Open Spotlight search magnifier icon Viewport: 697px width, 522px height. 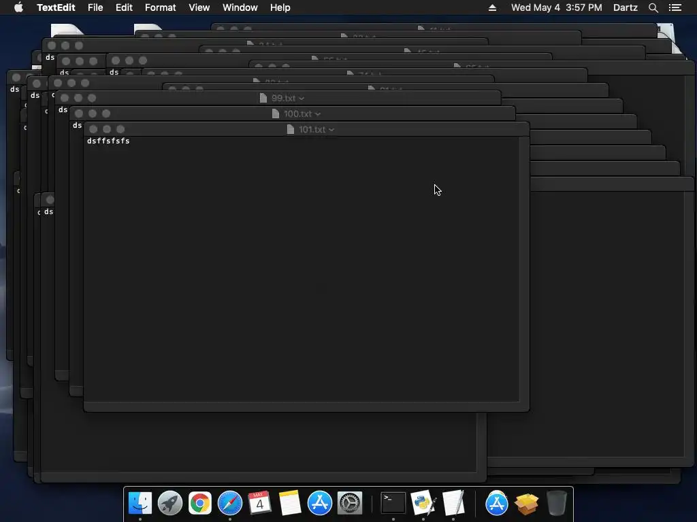[653, 7]
